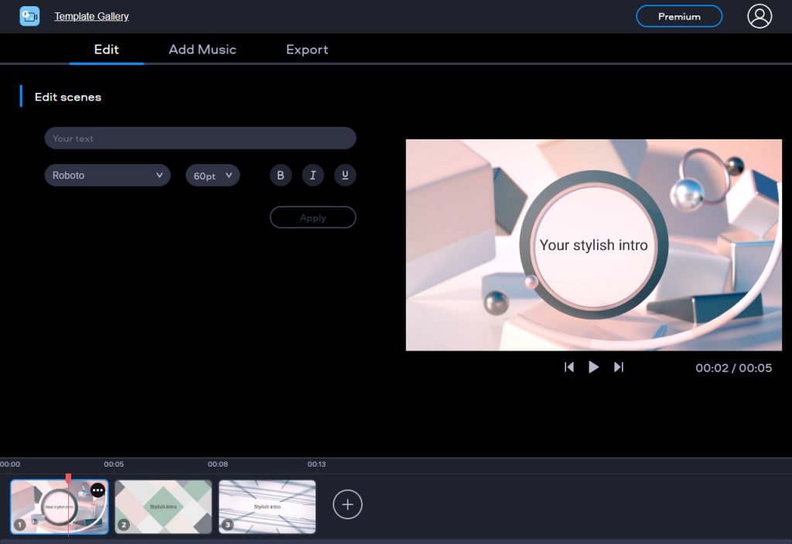792x544 pixels.
Task: Open the Template Gallery link
Action: coord(90,15)
